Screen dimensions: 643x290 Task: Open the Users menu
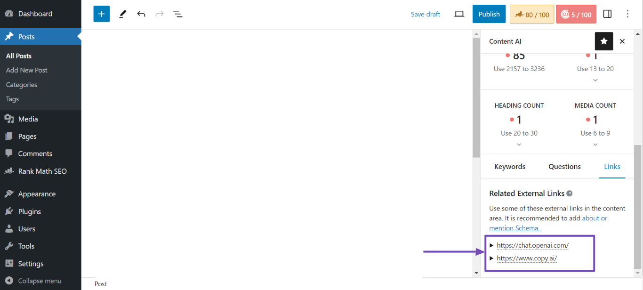[40, 229]
